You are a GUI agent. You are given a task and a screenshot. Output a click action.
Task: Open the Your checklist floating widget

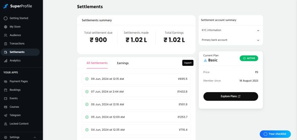(x=275, y=134)
